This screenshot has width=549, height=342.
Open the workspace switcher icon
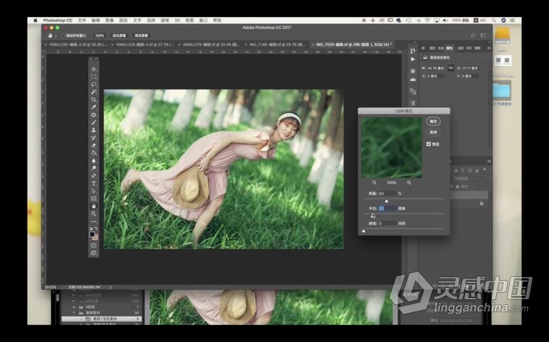(x=483, y=35)
